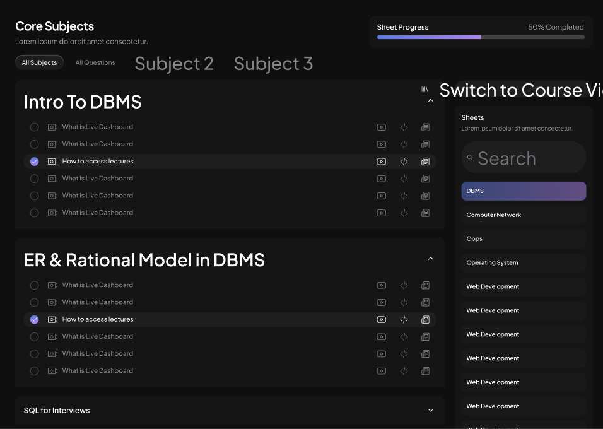
Task: Select the Subject 2 tab
Action: click(x=174, y=64)
